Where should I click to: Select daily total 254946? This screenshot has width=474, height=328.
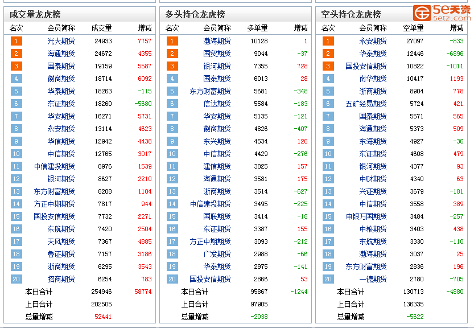pos(101,292)
